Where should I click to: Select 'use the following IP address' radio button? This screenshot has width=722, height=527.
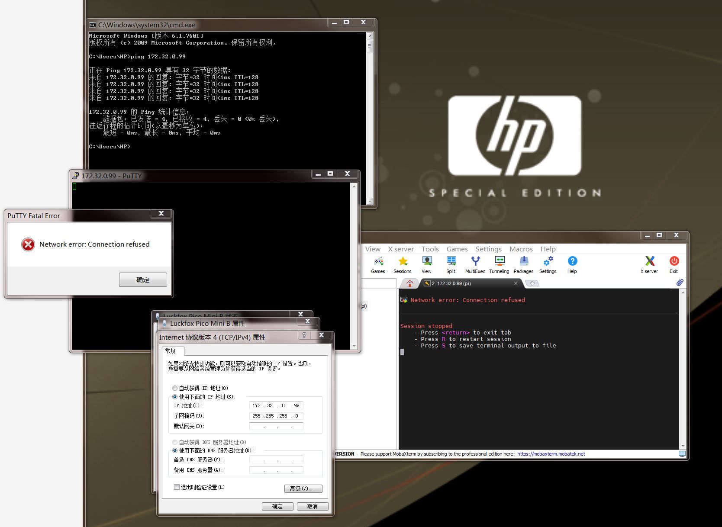[x=175, y=397]
